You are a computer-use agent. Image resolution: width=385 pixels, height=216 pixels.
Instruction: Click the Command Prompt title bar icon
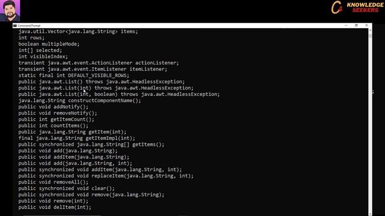coord(15,25)
